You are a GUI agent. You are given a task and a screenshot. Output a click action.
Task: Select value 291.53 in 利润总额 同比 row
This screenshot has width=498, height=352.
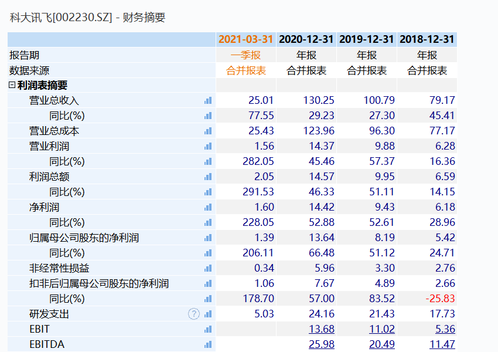pyautogui.click(x=258, y=192)
